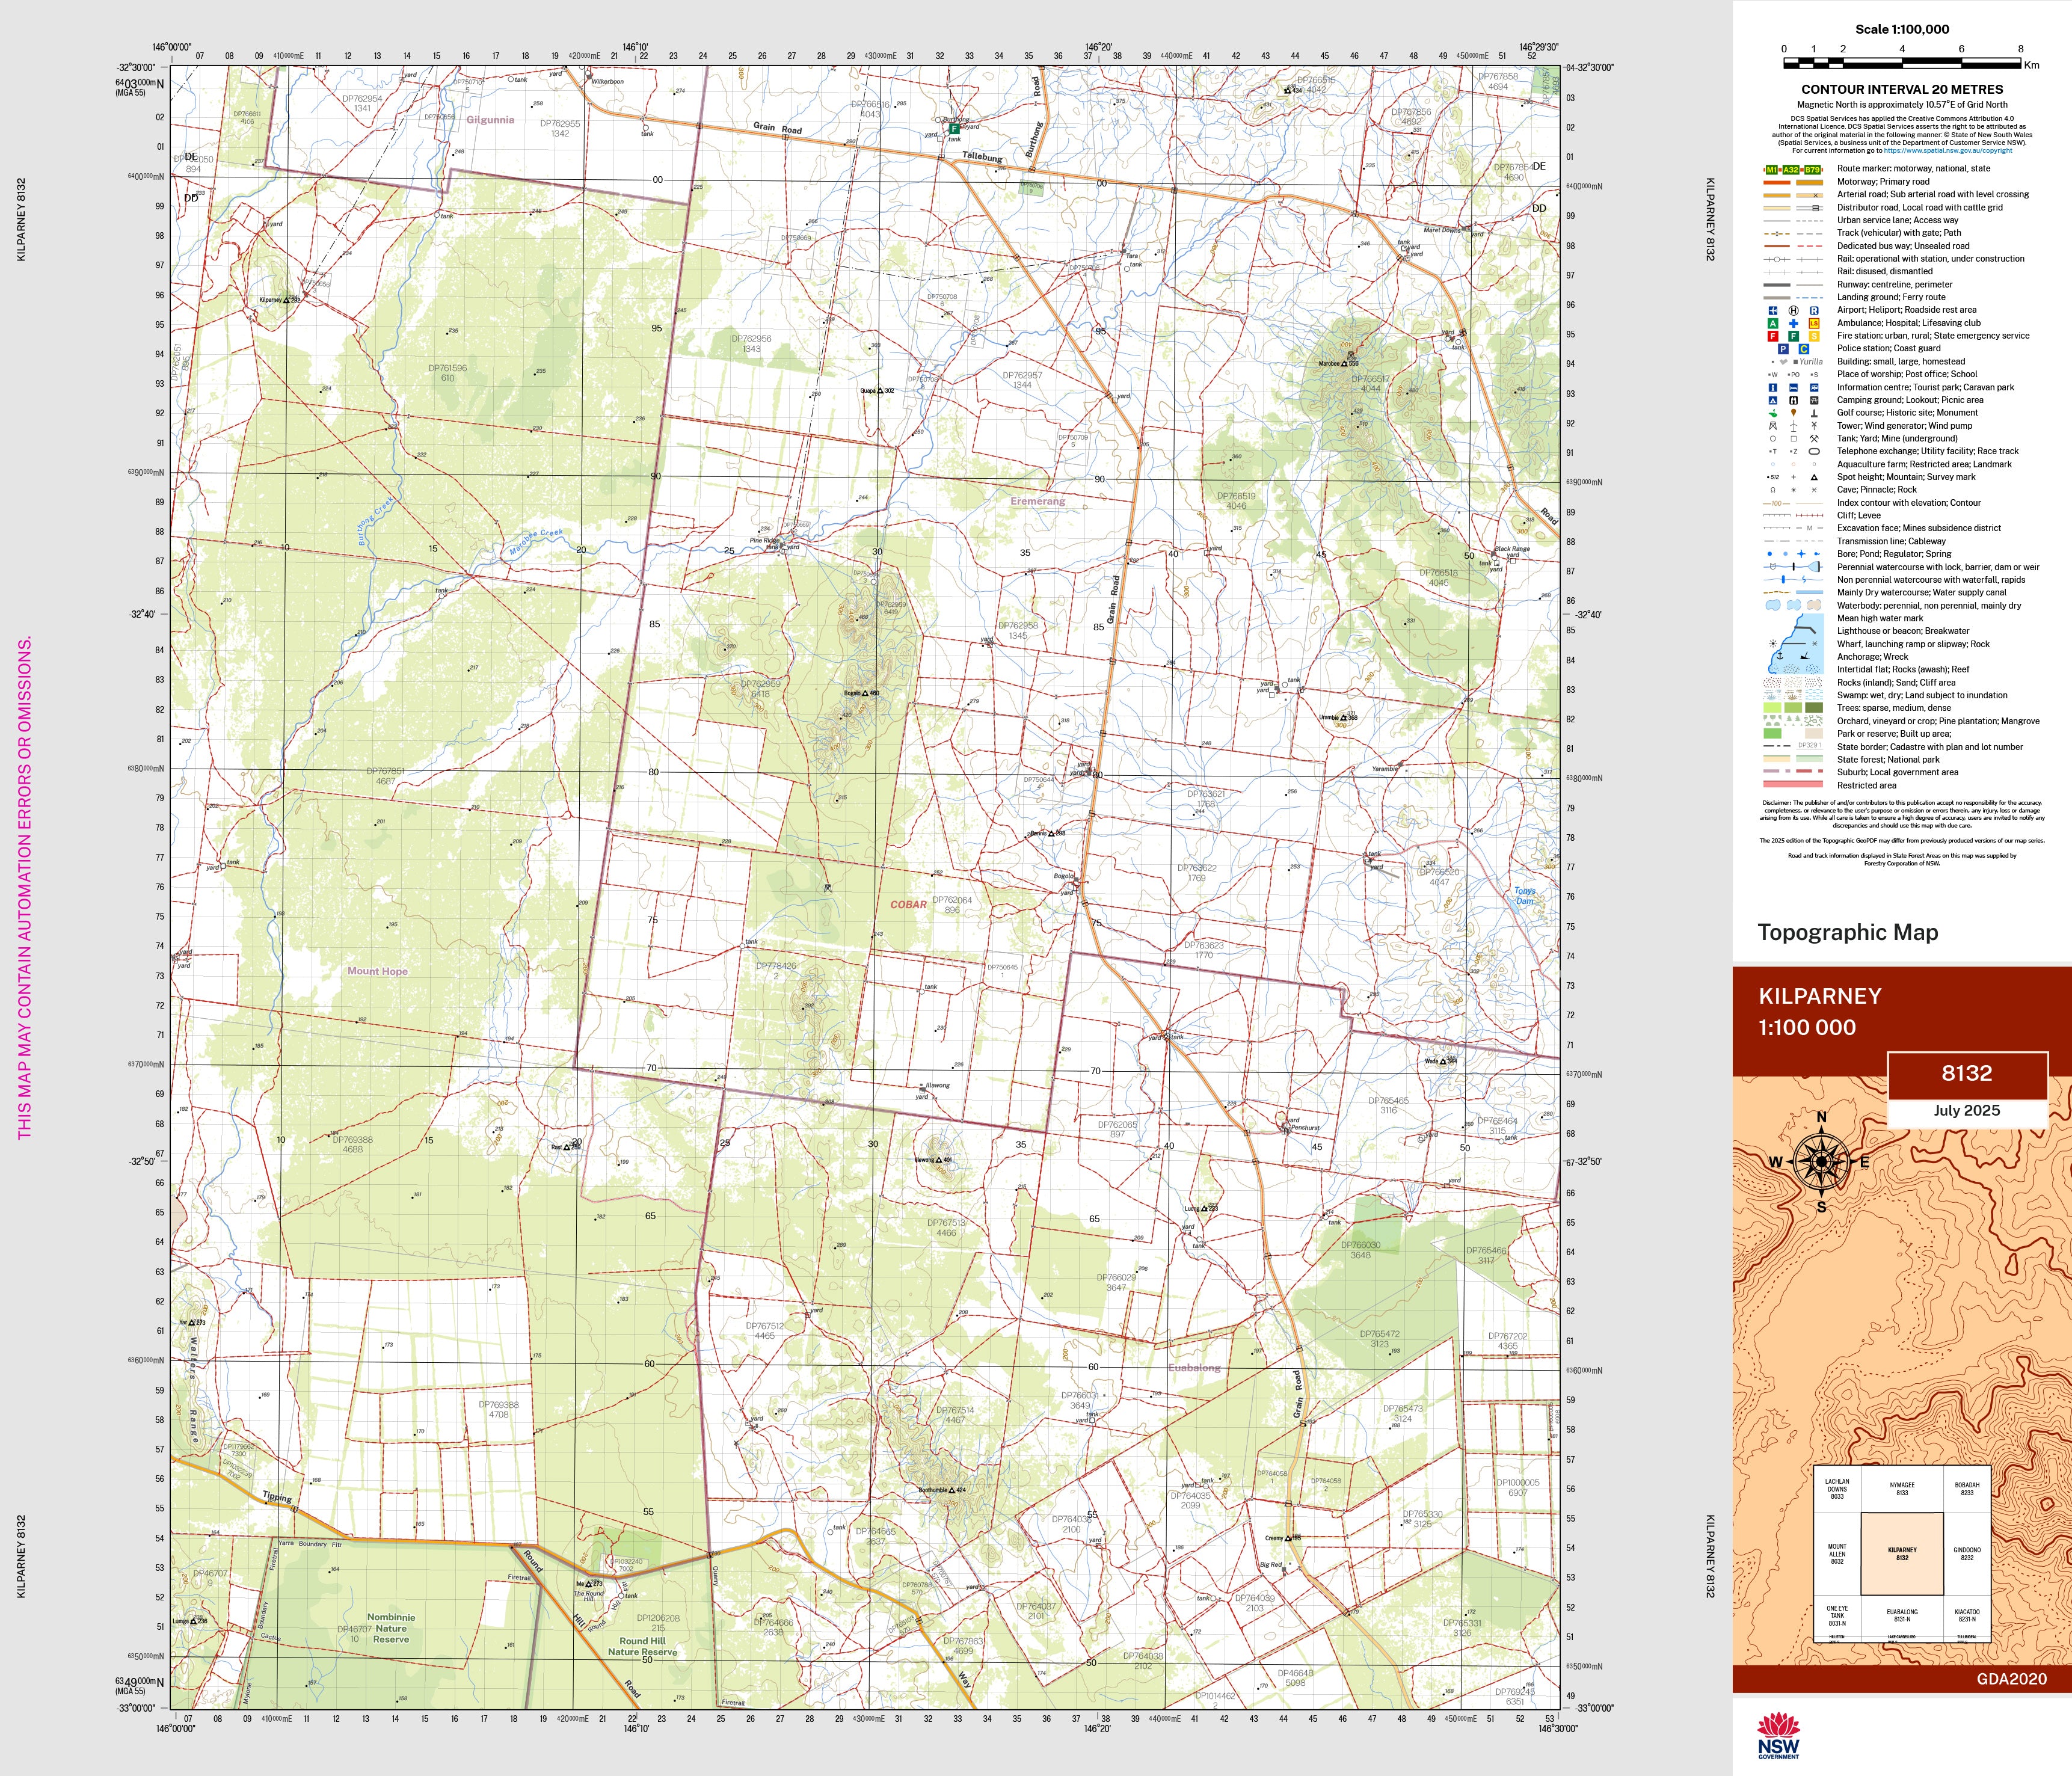Select the Gindoono 8232 index map cell
The height and width of the screenshot is (1776, 2072).
pyautogui.click(x=1967, y=1553)
